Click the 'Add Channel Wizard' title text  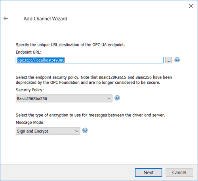pos(45,19)
